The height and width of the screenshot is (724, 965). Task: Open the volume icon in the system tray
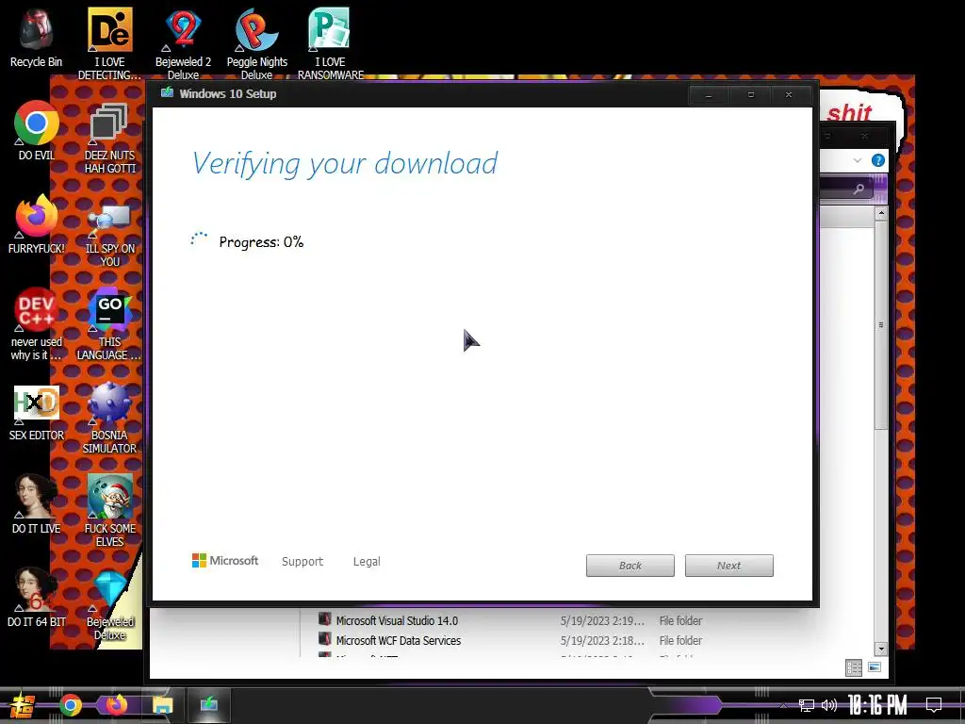(x=829, y=705)
